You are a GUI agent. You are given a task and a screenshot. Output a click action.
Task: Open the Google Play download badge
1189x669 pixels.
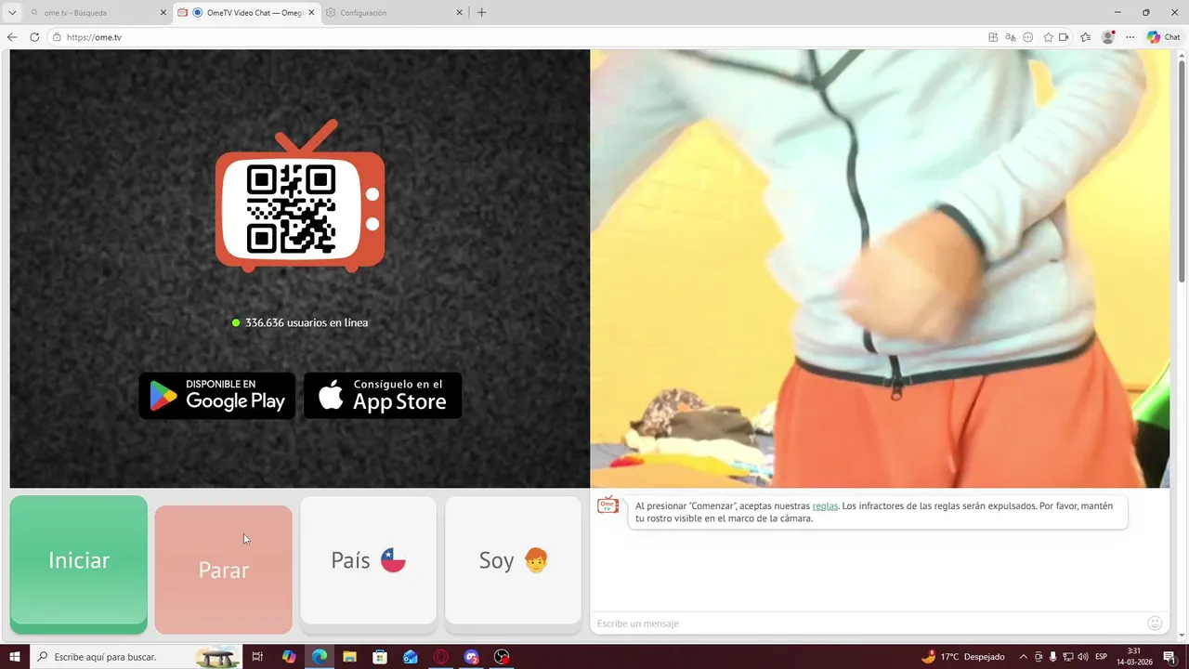coord(217,396)
